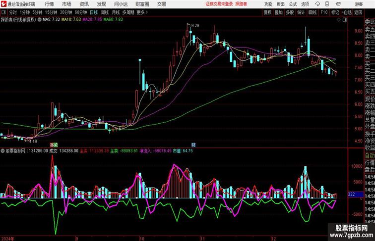Click the 财 financial report marker
This screenshot has width=375, height=241.
pos(193,145)
